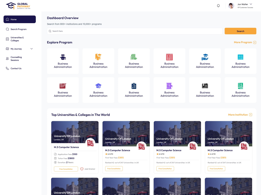The width and height of the screenshot is (261, 195).
Task: Open the More Program link
Action: click(x=243, y=42)
